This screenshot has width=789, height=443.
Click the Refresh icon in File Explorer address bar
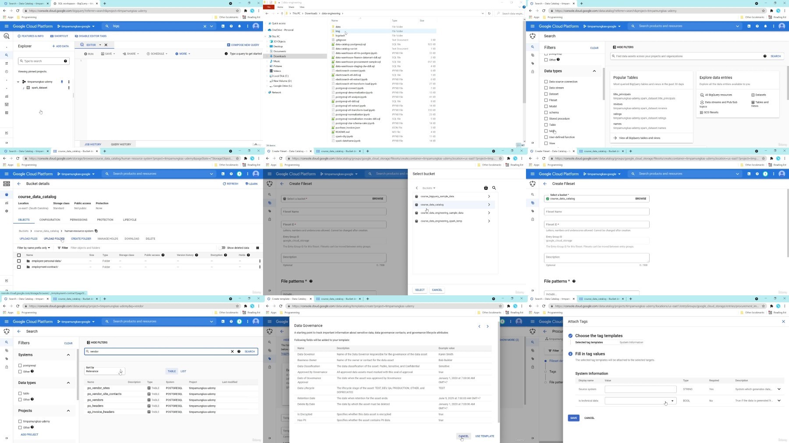(x=489, y=13)
